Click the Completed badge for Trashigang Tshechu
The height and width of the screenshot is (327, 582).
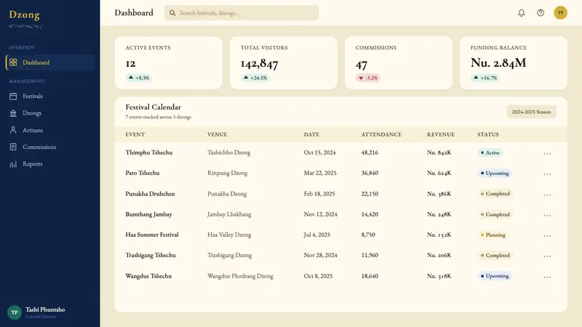point(495,256)
